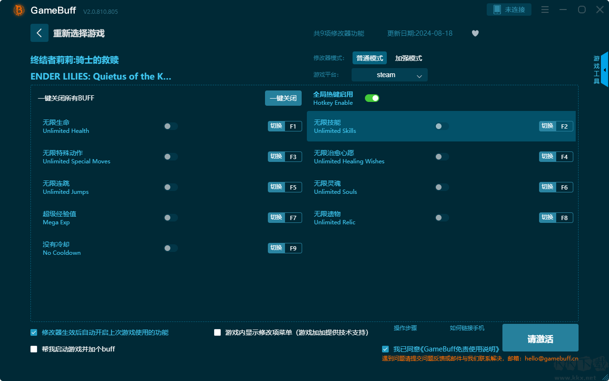Select 普通模式 mode tab

coord(370,58)
